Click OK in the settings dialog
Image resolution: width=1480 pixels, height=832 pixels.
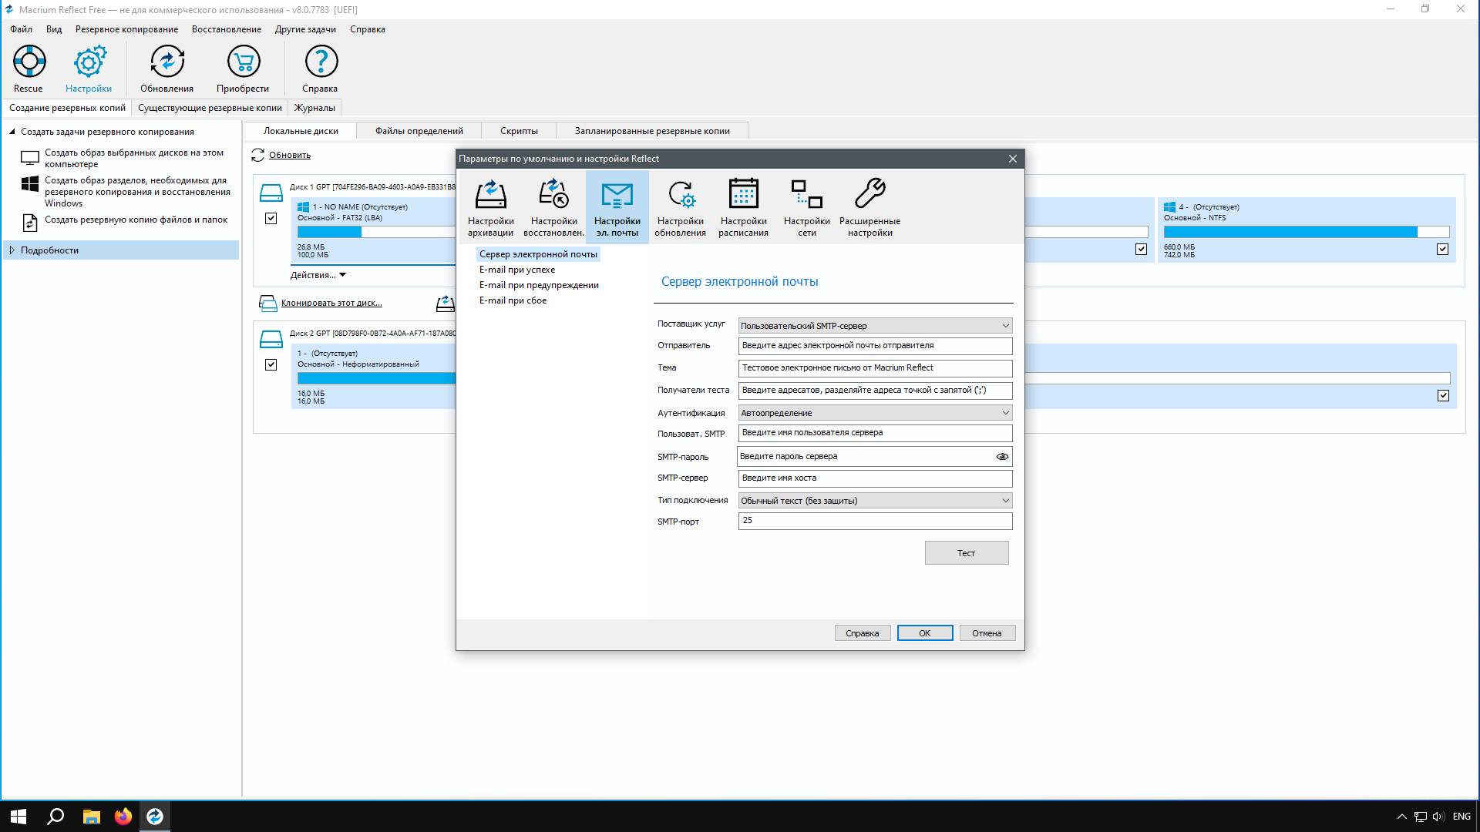[x=925, y=633]
